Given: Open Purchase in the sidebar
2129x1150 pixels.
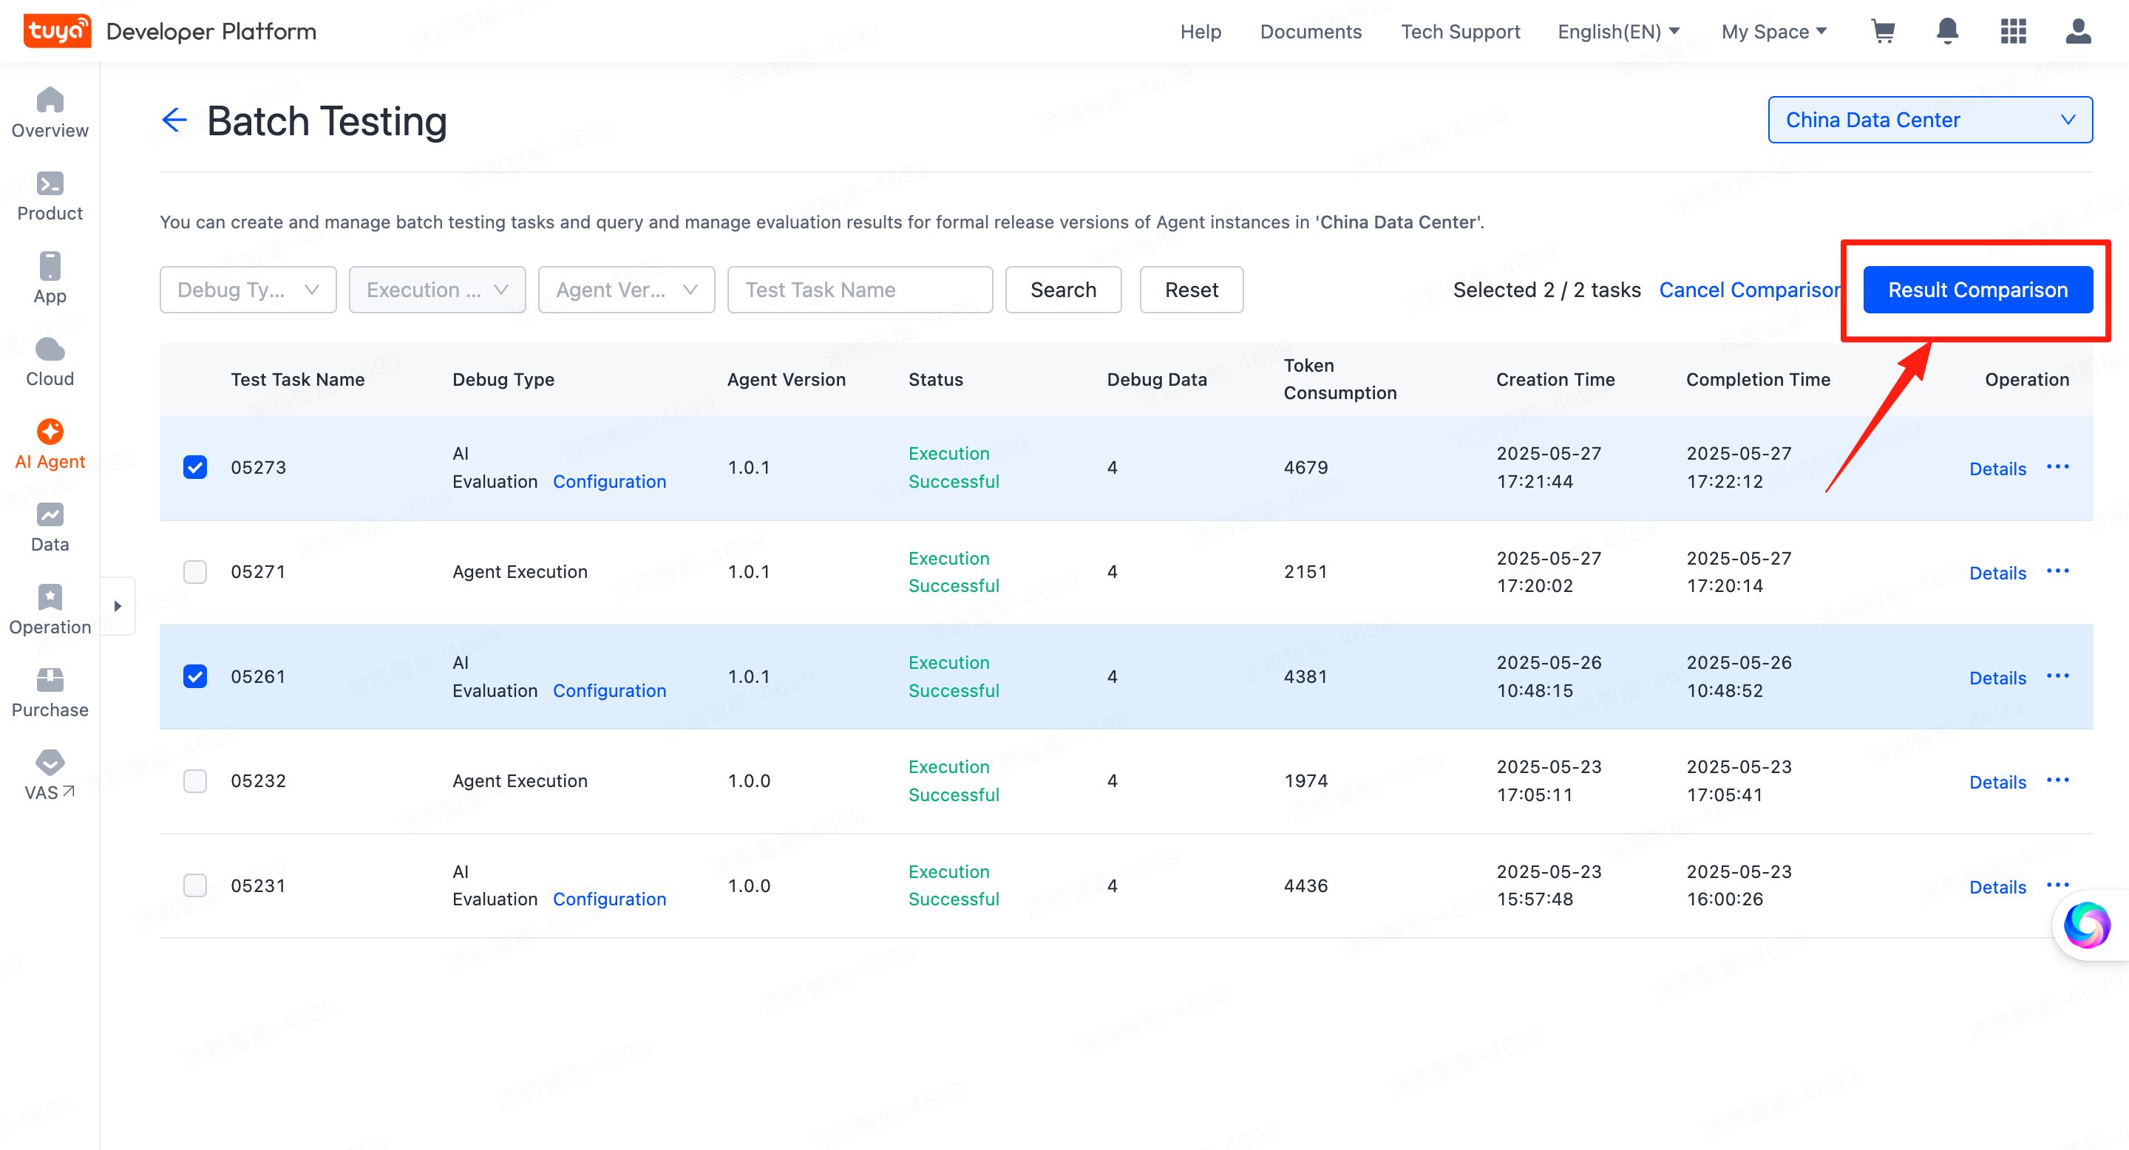Looking at the screenshot, I should 50,693.
